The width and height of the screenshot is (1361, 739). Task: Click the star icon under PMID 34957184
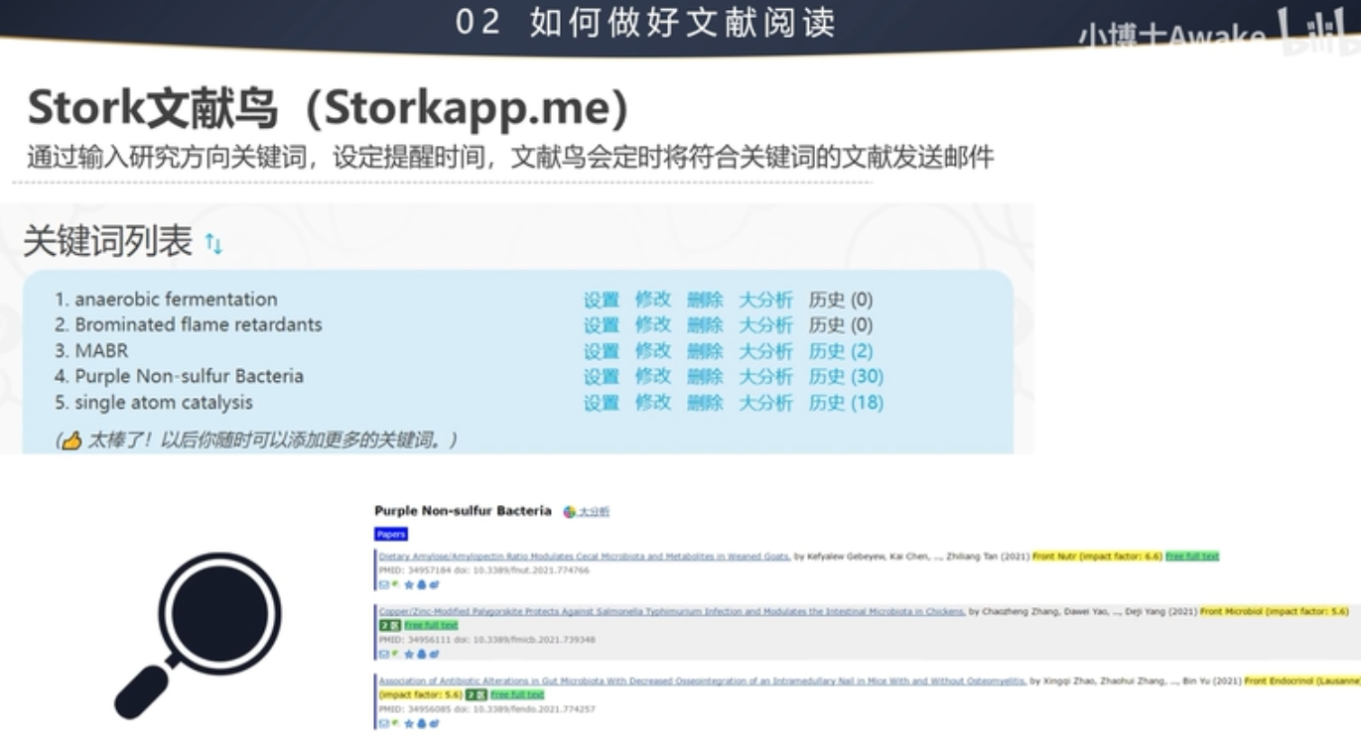[x=409, y=585]
